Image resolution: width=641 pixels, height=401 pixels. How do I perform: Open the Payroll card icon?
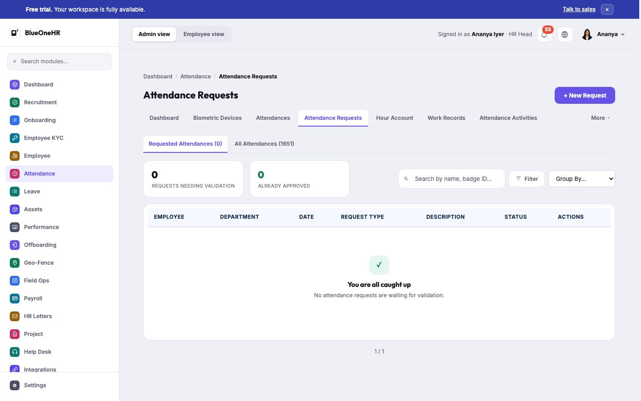[15, 298]
